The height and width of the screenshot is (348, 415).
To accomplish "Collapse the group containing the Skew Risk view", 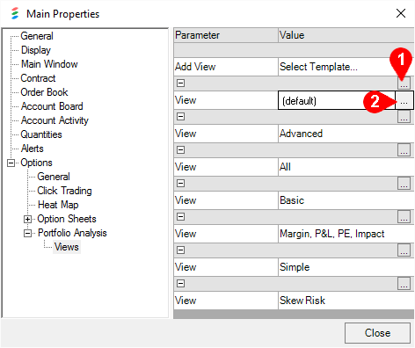I will pos(181,284).
